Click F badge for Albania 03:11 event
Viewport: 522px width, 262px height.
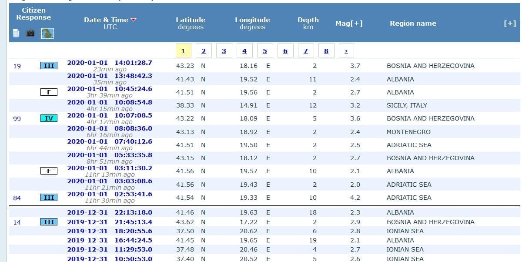coord(49,171)
